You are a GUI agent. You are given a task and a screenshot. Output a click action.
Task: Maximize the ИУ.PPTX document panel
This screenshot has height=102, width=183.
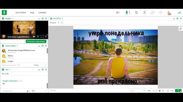(x=177, y=18)
